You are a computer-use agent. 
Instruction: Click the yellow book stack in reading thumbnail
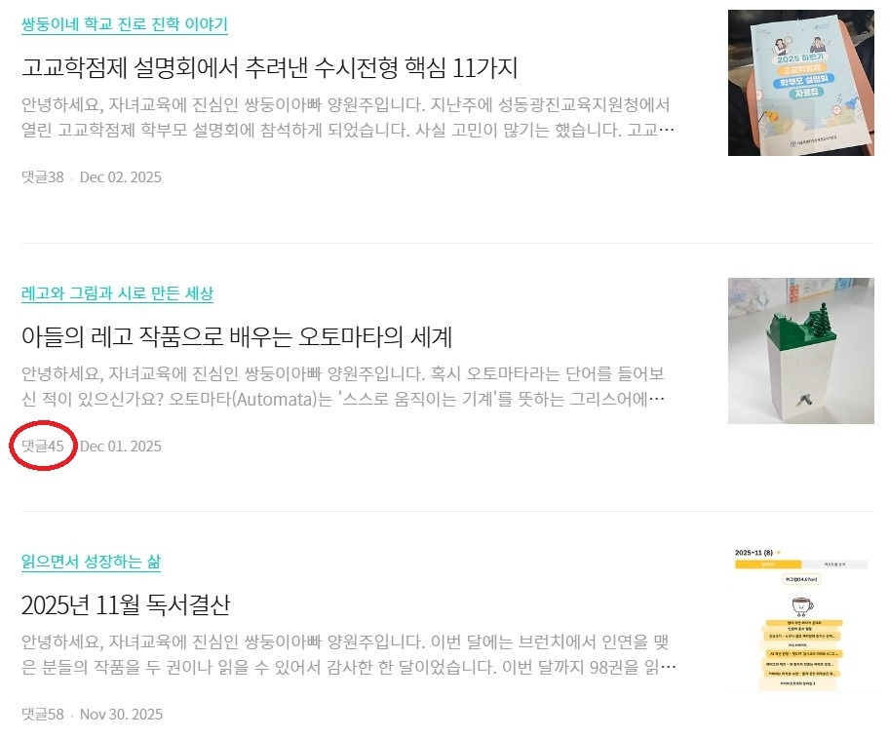coord(801,652)
